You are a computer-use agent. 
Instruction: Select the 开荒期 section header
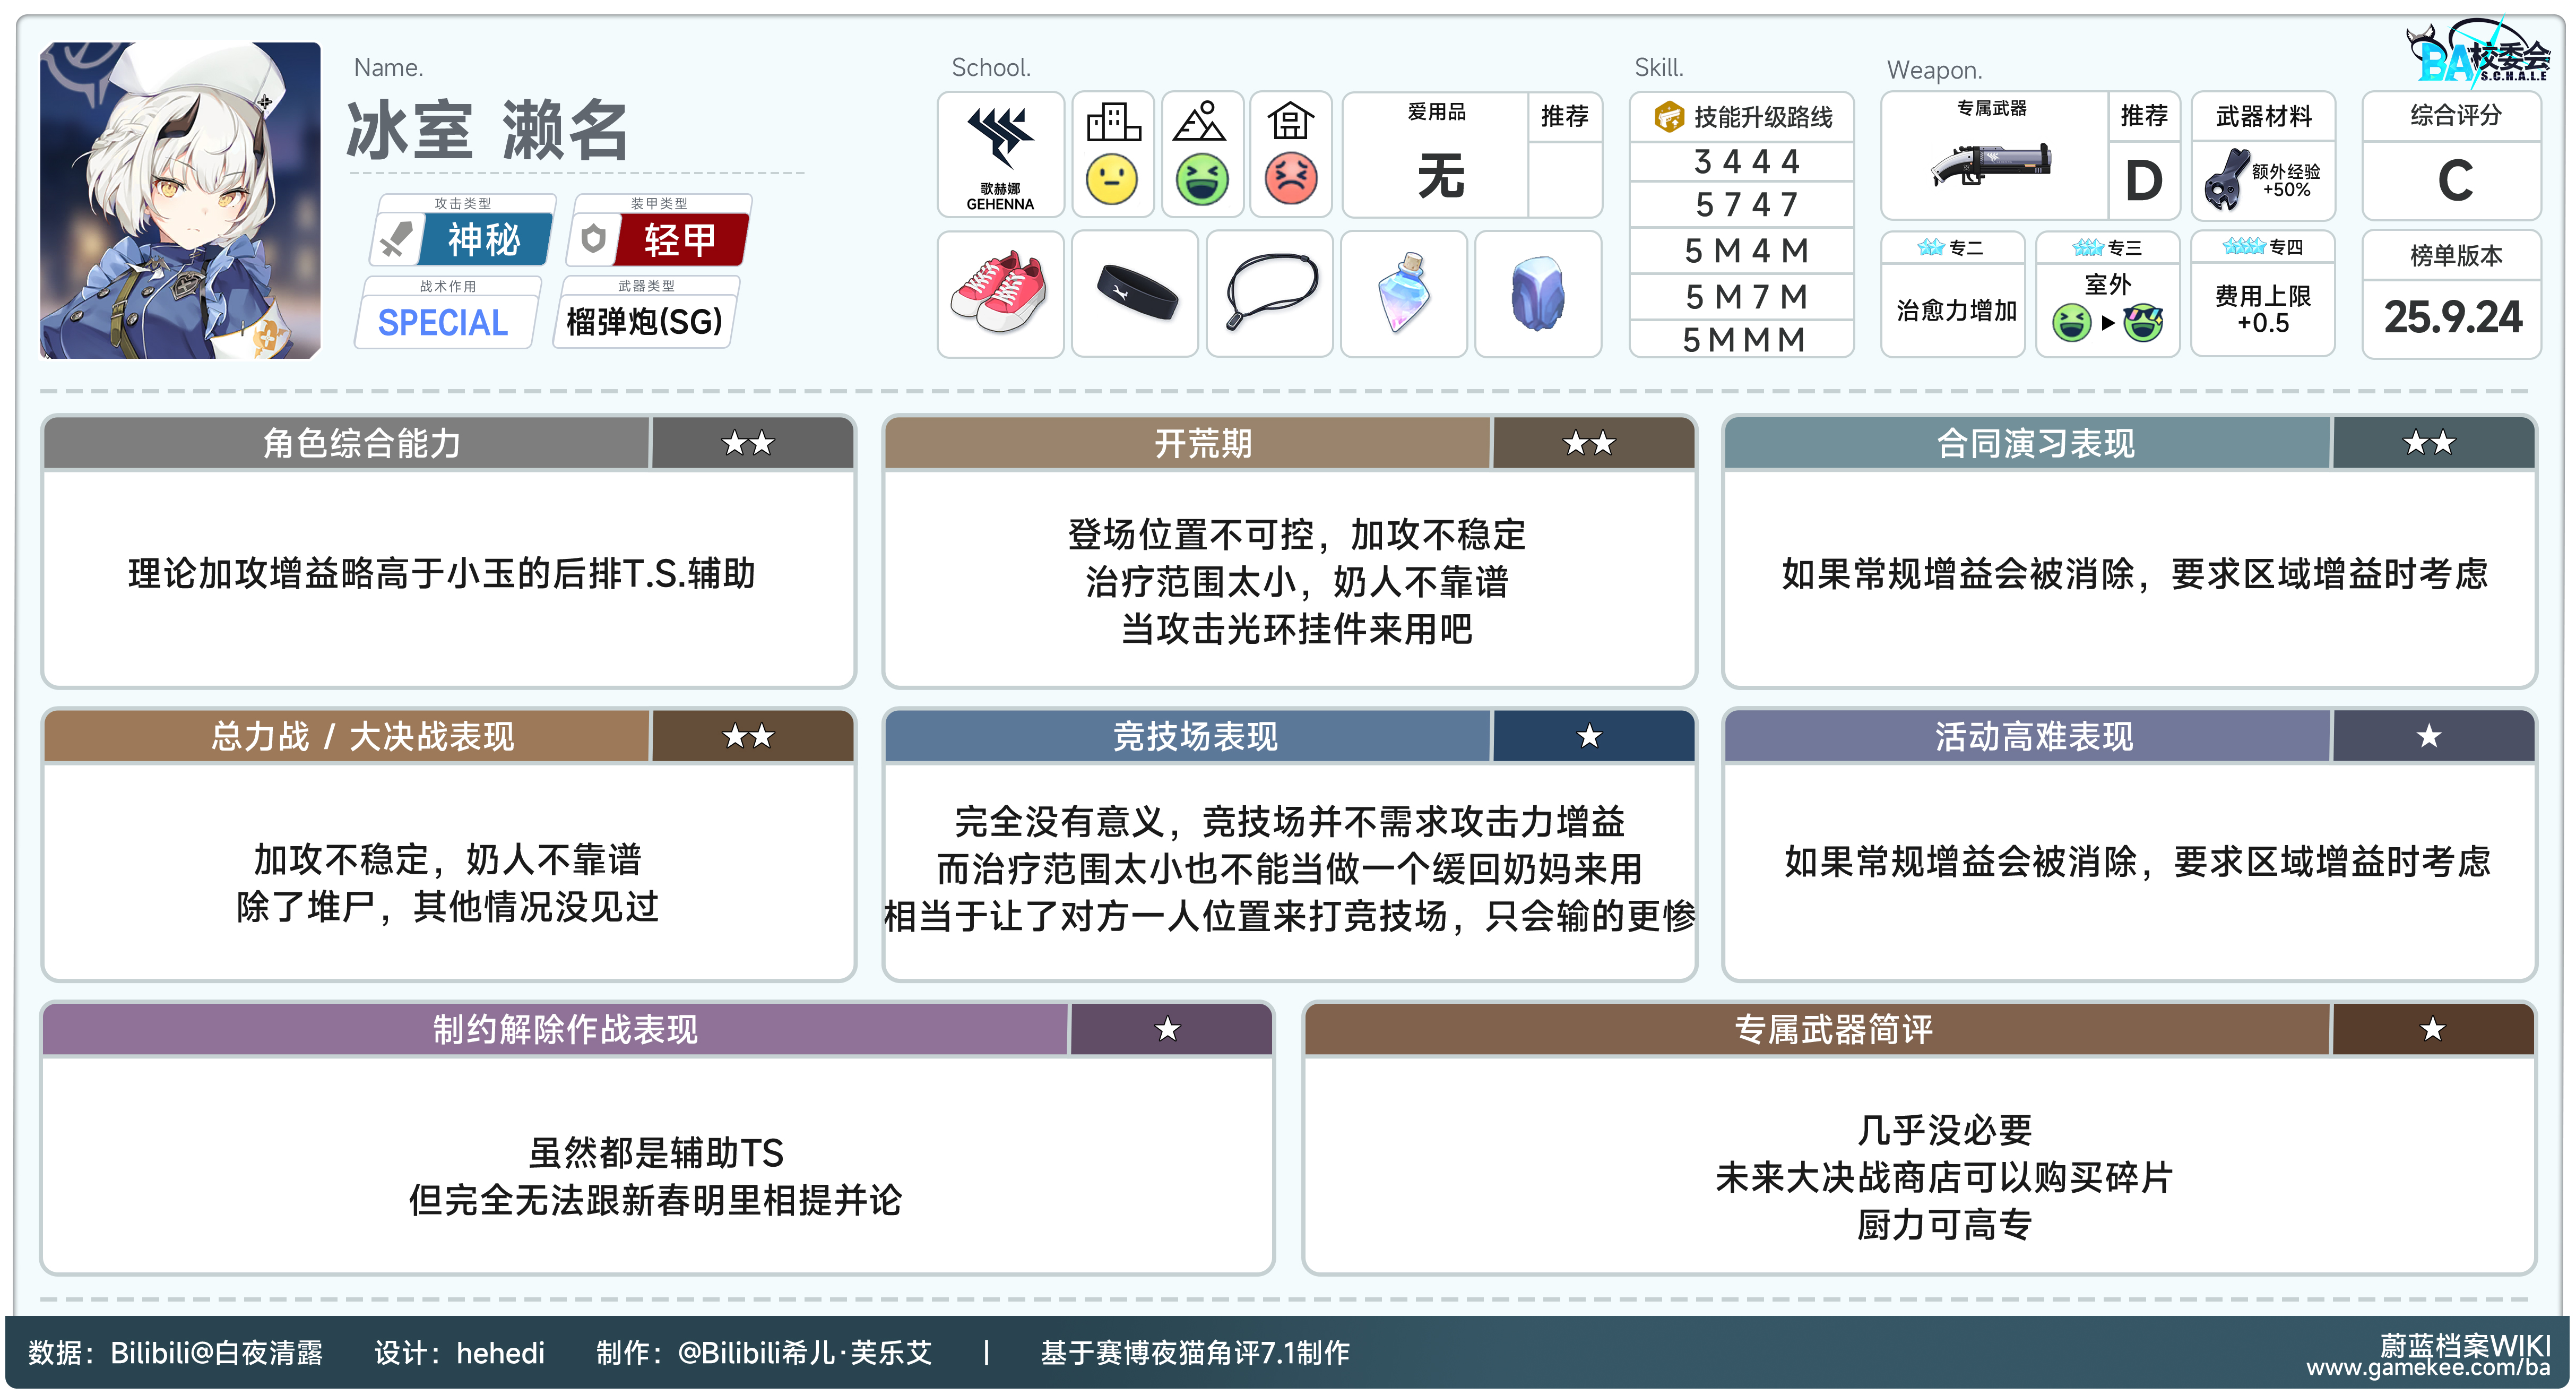tap(1202, 443)
